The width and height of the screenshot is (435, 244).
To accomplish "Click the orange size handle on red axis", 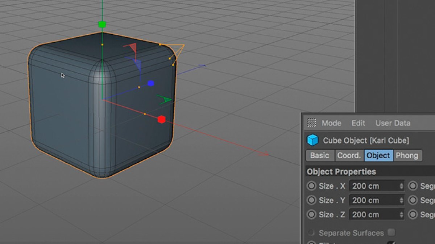I will [x=145, y=114].
